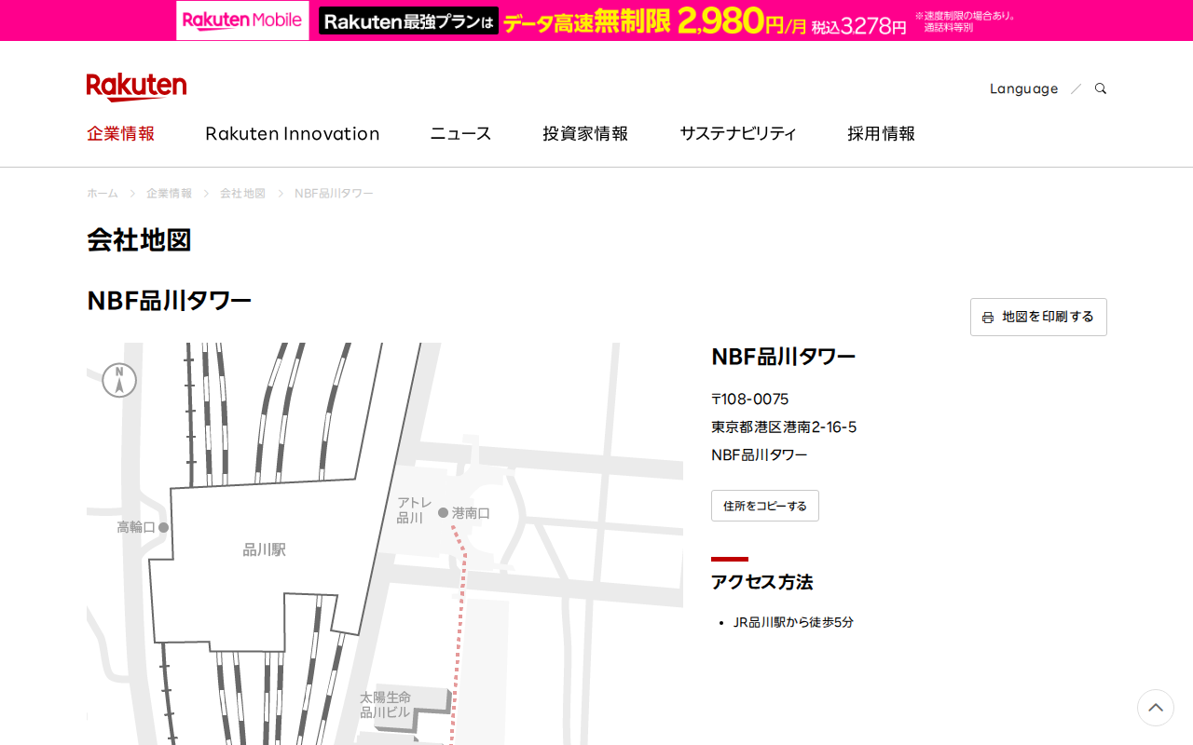1193x745 pixels.
Task: Open the Rakuten Innovation menu
Action: point(293,133)
